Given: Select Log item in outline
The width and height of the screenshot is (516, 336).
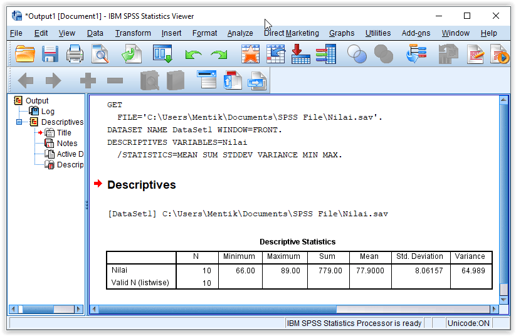Looking at the screenshot, I should [48, 111].
